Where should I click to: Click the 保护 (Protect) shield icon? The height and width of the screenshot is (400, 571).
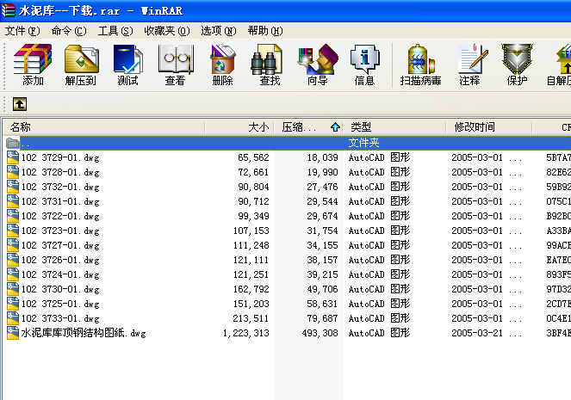point(517,65)
